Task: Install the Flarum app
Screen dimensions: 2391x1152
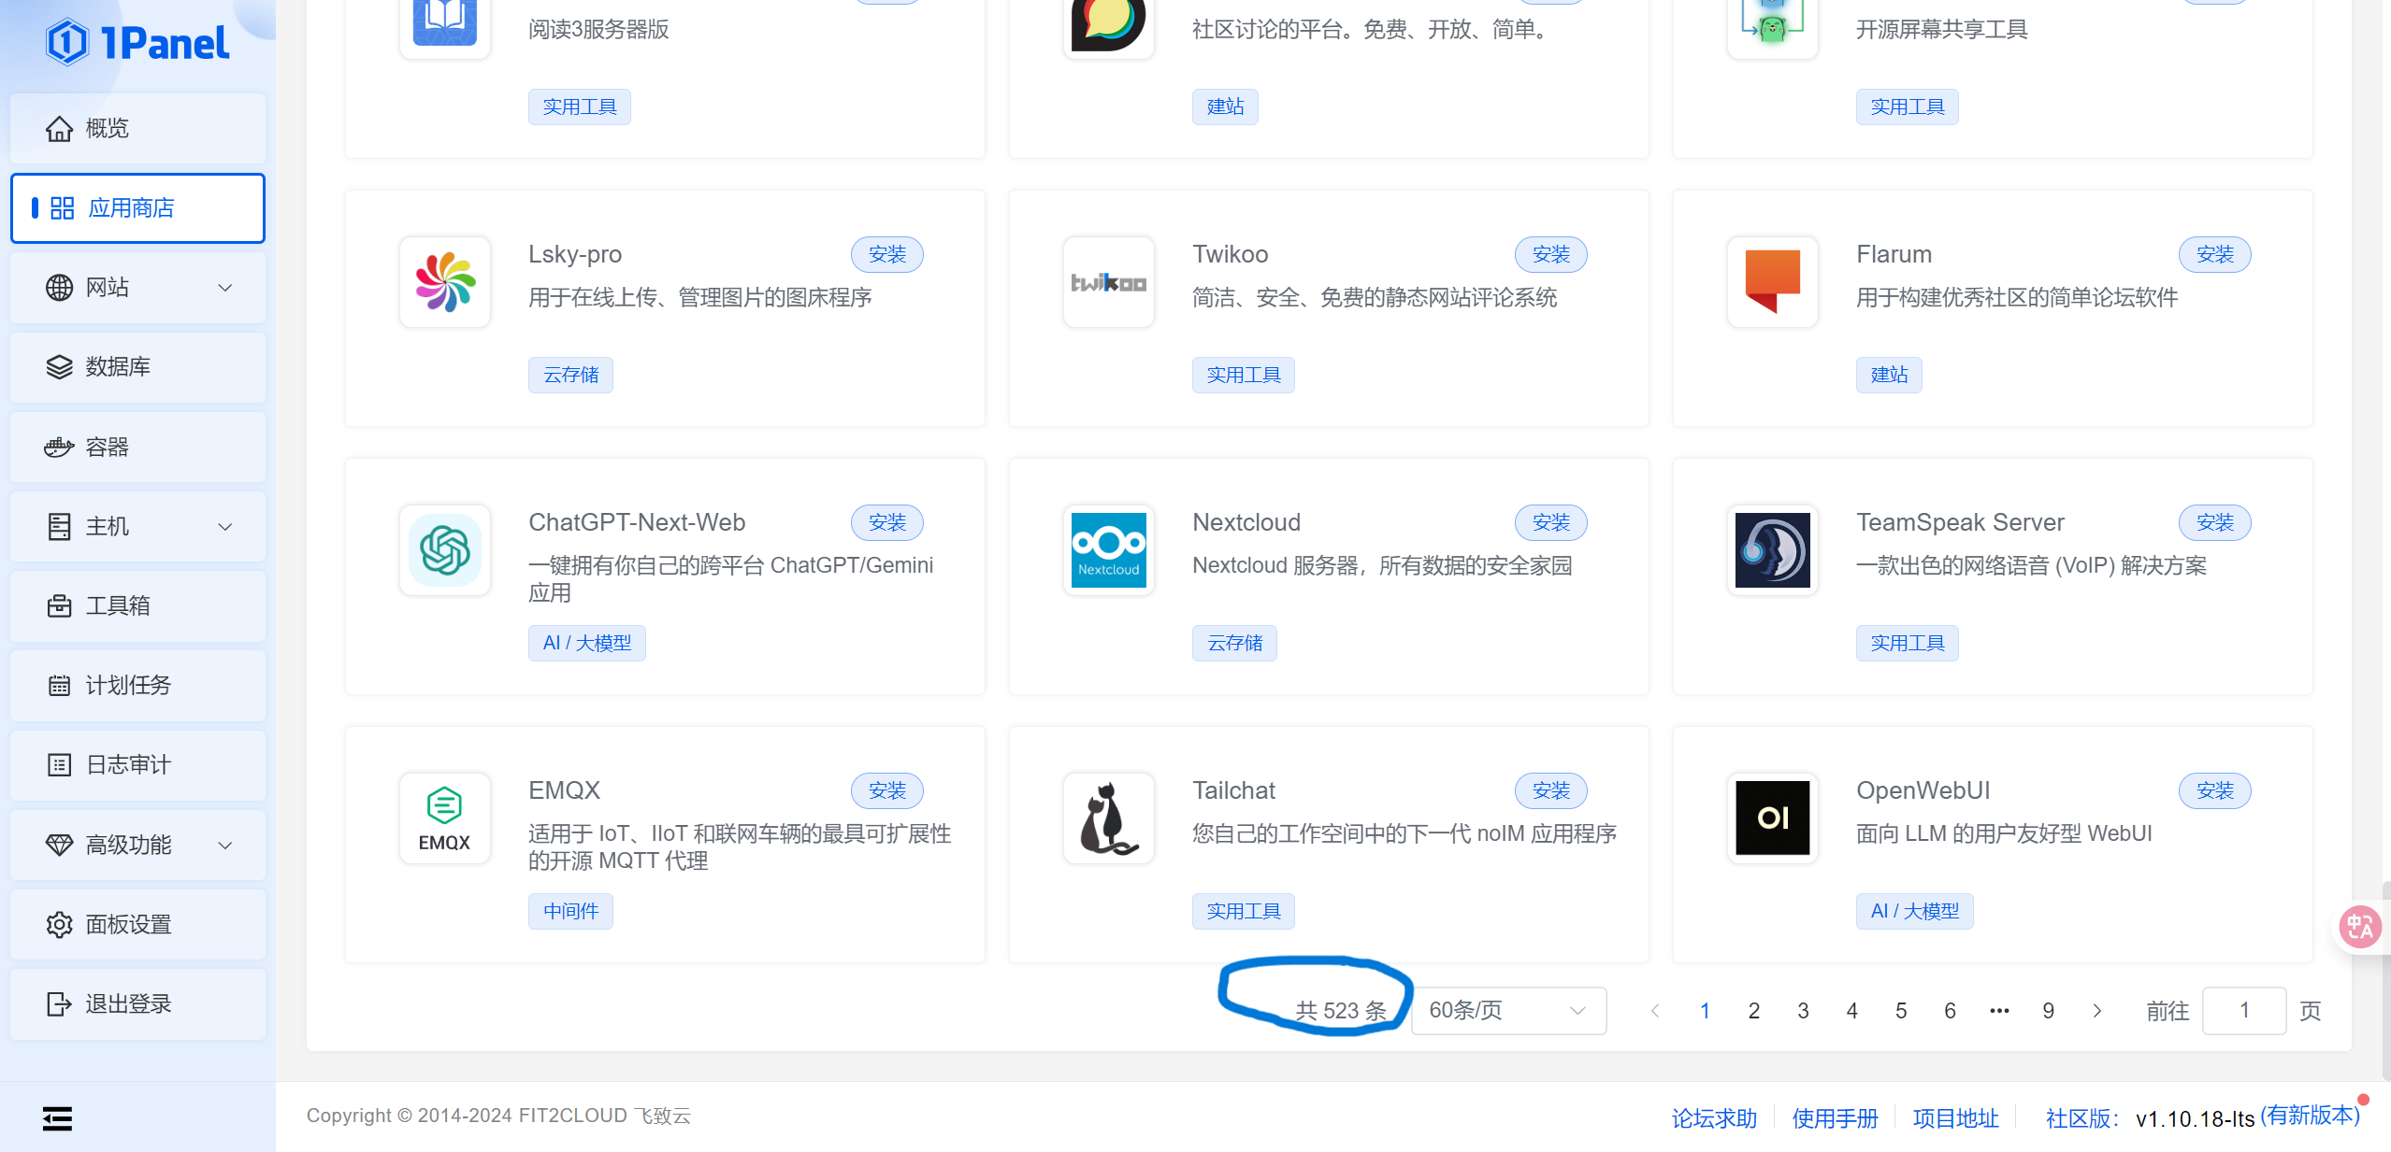Action: (2214, 254)
